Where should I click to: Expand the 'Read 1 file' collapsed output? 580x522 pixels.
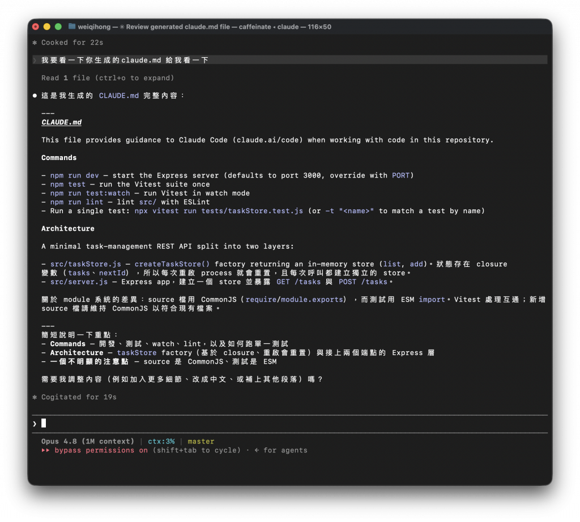click(108, 78)
